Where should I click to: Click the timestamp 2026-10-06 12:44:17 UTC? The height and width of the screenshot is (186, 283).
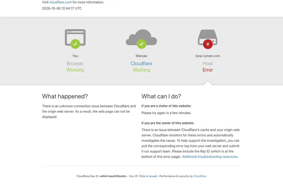point(62,8)
